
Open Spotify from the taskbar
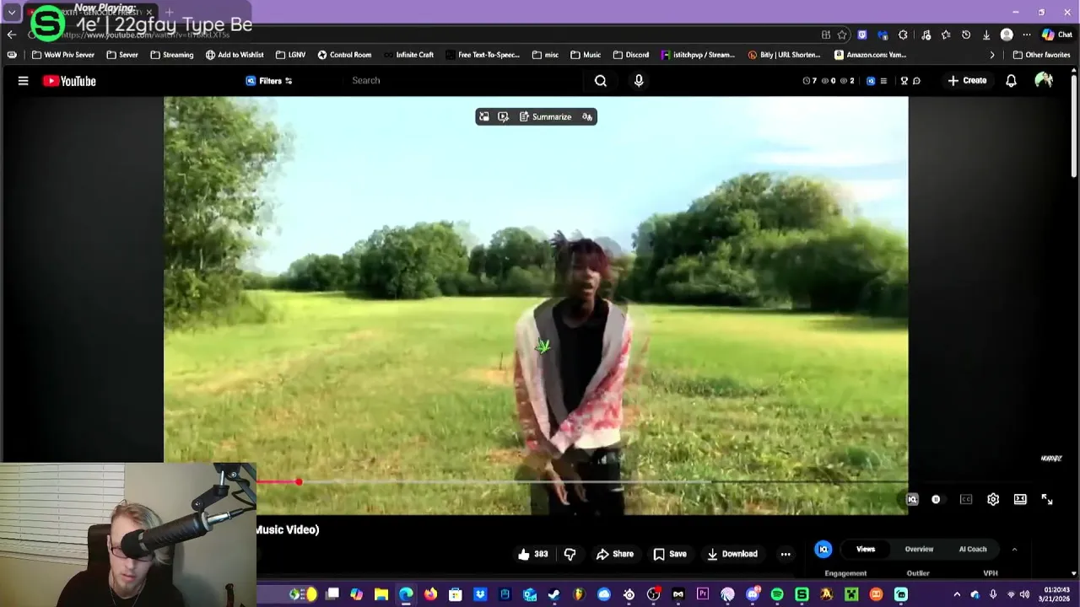coord(777,594)
